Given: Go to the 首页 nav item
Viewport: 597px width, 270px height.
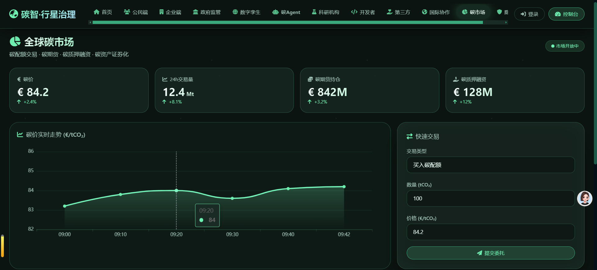Looking at the screenshot, I should point(103,12).
